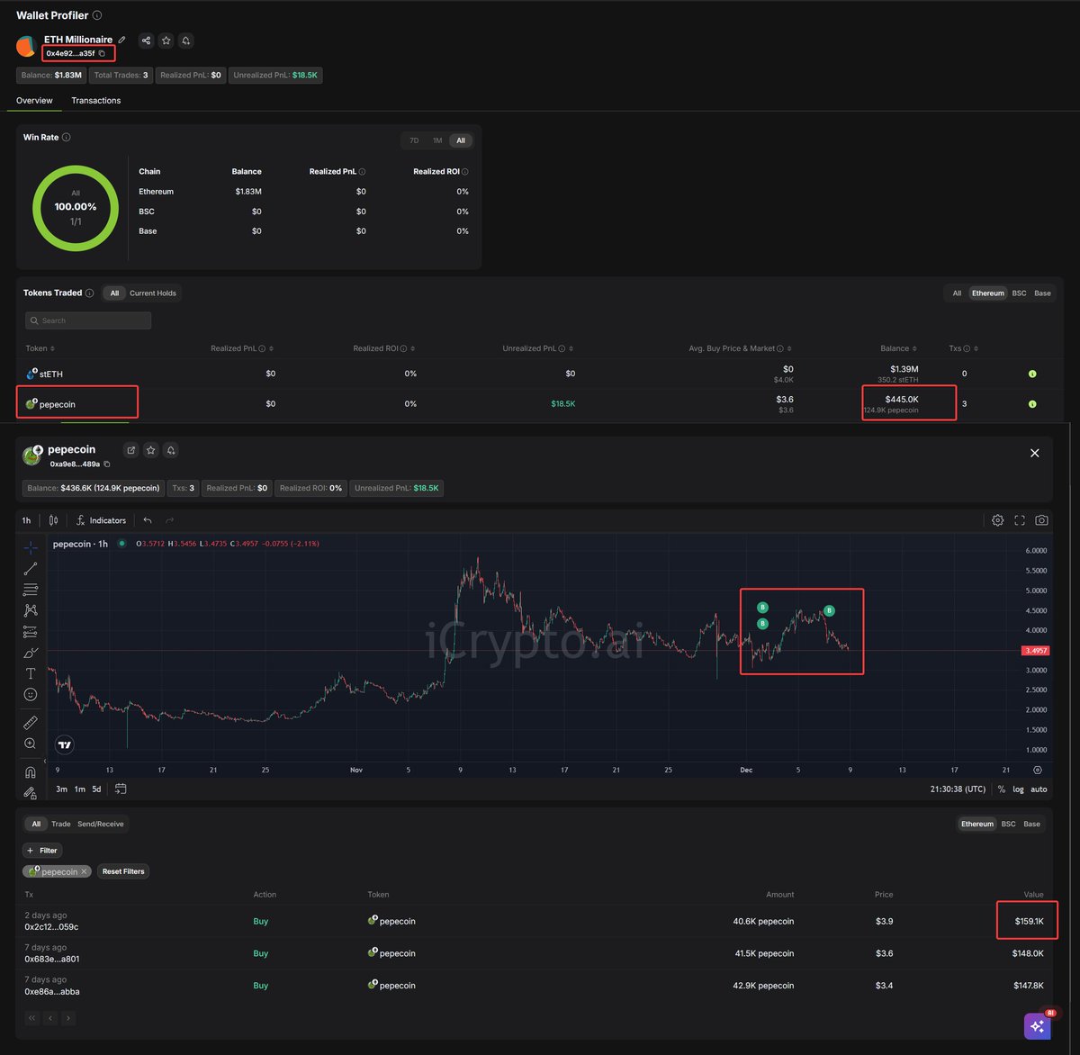
Task: Take a chart snapshot with camera
Action: coord(1041,520)
